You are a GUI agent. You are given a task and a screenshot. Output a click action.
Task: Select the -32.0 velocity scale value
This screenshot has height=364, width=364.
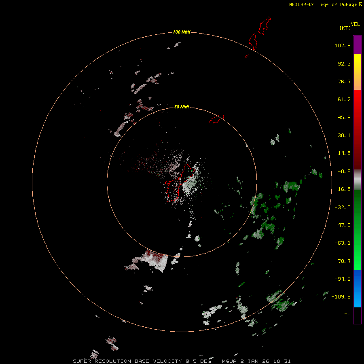343,207
